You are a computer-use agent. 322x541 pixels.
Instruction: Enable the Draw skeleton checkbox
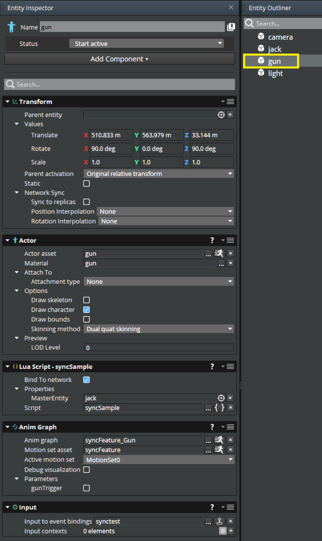pyautogui.click(x=86, y=300)
